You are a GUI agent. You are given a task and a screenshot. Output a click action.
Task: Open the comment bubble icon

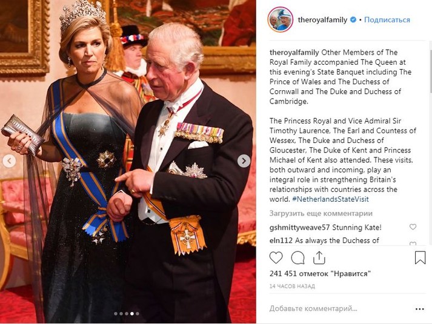point(298,258)
